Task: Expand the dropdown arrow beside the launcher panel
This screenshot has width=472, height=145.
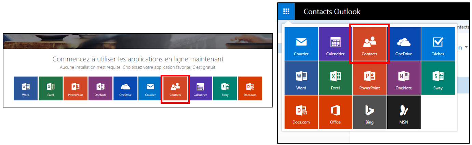Action: (x=466, y=48)
